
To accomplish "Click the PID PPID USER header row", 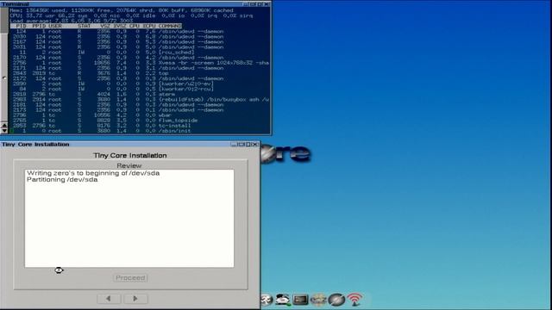I will 96,26.
